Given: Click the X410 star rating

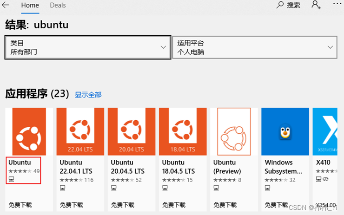Looking at the screenshot, I should (x=327, y=171).
